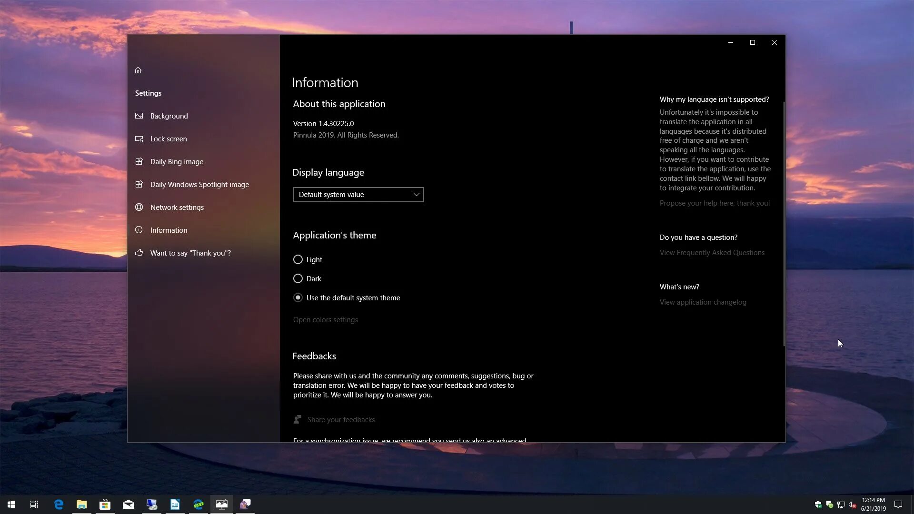
Task: Click the Daily Bing image icon
Action: [139, 161]
